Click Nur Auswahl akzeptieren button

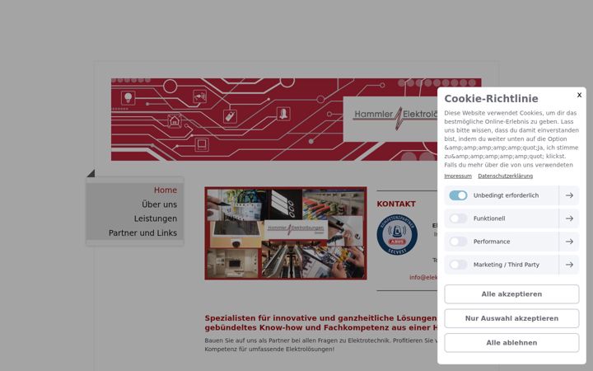click(x=511, y=318)
